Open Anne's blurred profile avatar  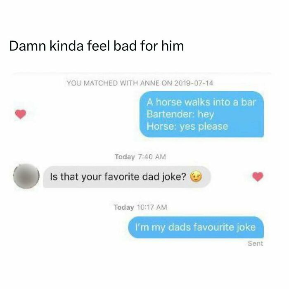26,176
